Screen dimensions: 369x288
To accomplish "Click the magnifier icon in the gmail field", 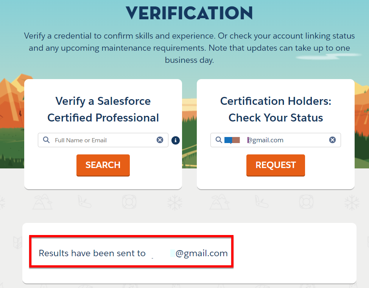I will click(219, 140).
